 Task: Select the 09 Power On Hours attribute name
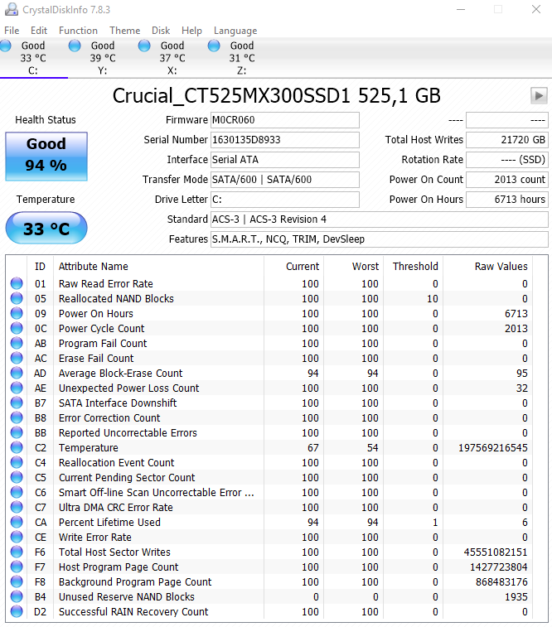point(95,313)
